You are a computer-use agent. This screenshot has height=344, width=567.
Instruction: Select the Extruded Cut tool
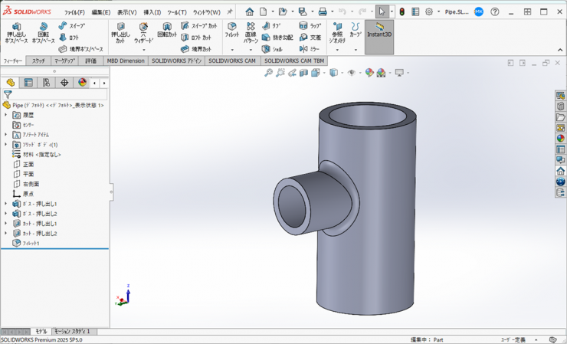120,30
